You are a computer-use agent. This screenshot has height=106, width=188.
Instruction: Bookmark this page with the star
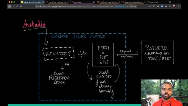135,6
